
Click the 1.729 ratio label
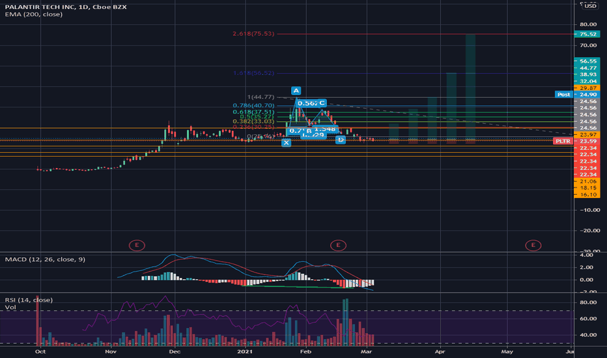(x=313, y=135)
